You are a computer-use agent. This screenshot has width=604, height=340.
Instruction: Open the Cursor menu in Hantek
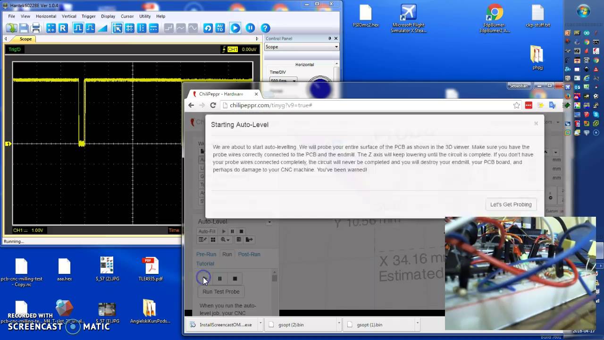point(127,16)
